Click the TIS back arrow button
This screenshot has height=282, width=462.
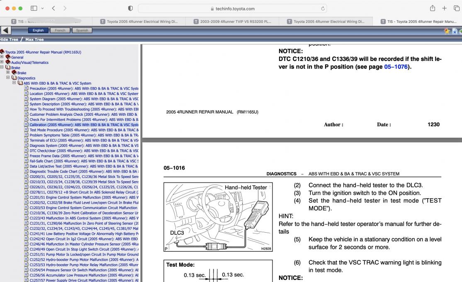pyautogui.click(x=6, y=30)
